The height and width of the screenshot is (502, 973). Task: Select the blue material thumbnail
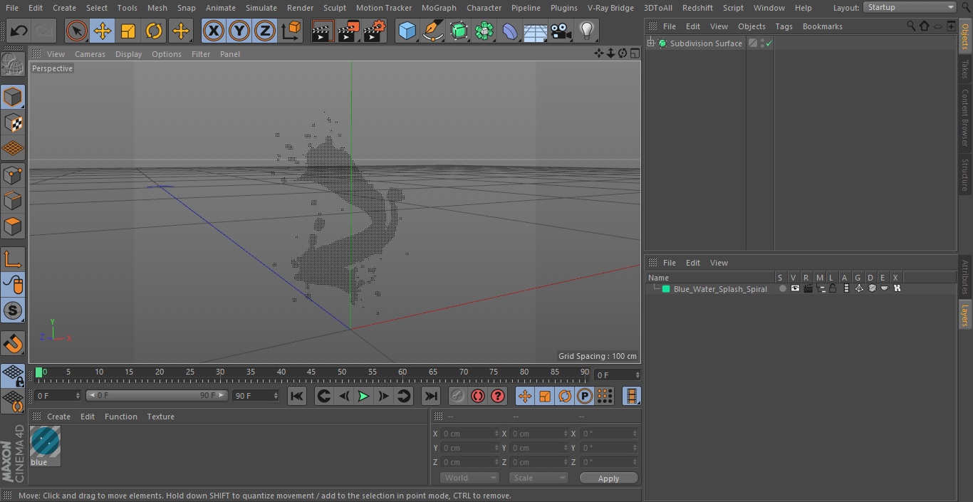pos(45,441)
